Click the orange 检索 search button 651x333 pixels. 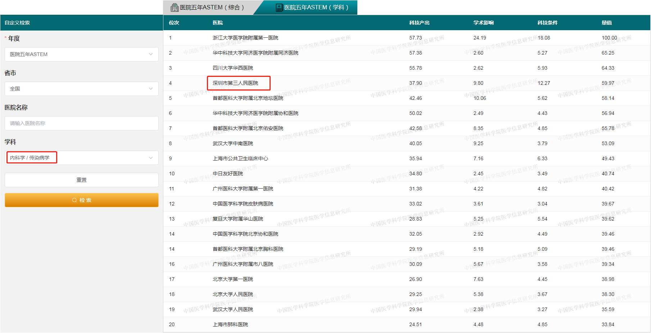pos(81,200)
